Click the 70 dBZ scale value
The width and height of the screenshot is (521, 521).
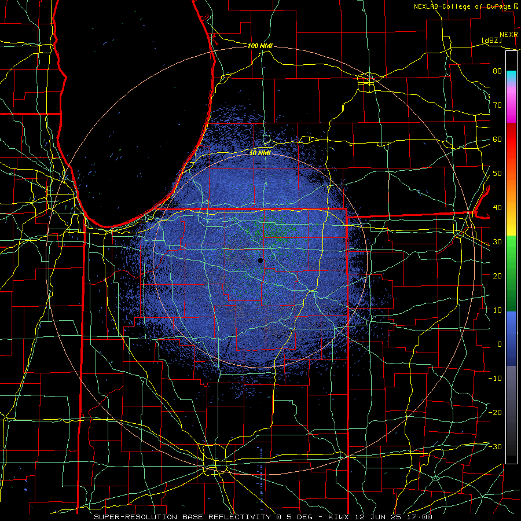pyautogui.click(x=497, y=105)
